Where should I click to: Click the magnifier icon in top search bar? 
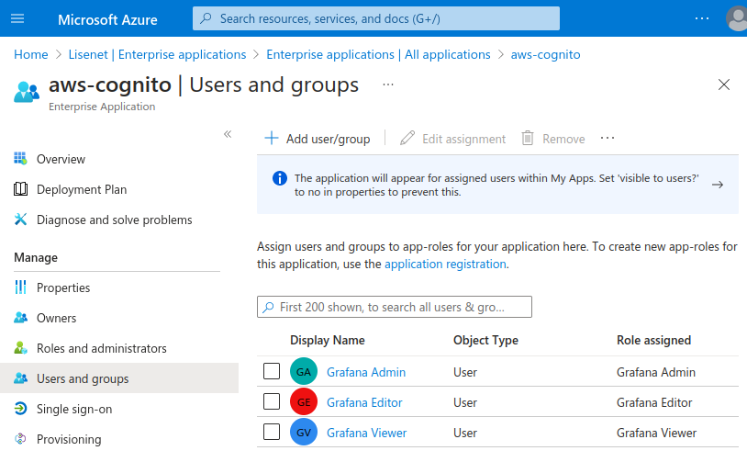tap(206, 18)
